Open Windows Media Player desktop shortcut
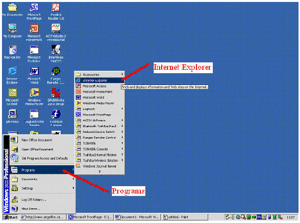 pos(34,97)
